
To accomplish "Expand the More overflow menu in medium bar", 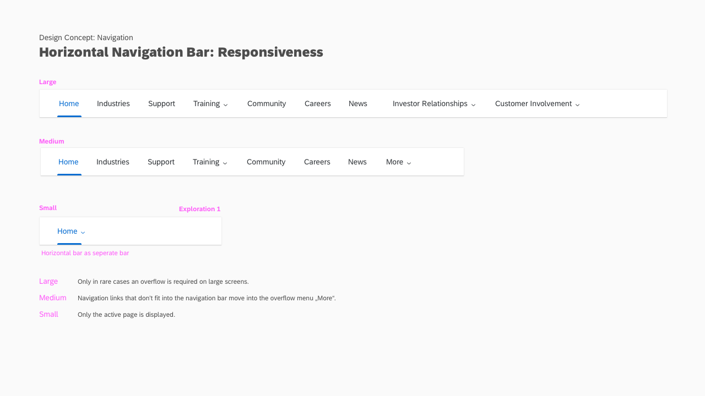I will coord(398,162).
